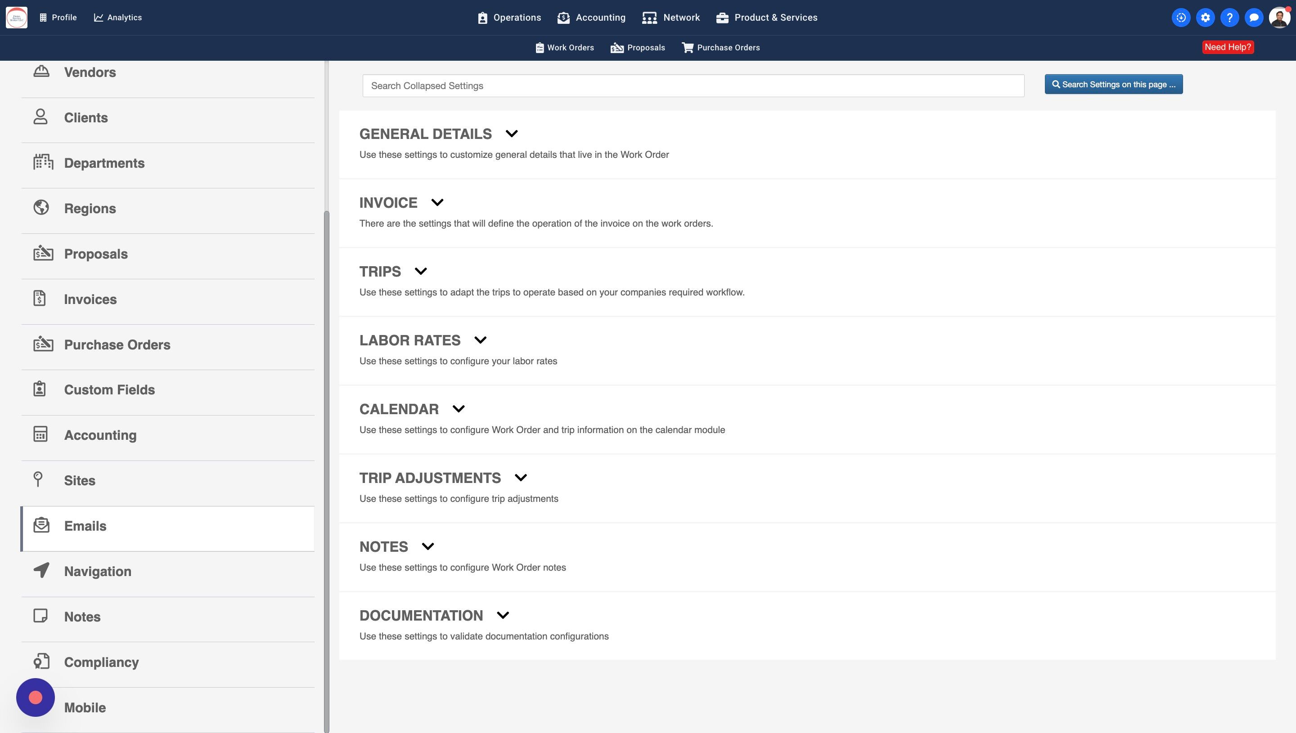Click the Navigation arrow icon in sidebar

41,570
